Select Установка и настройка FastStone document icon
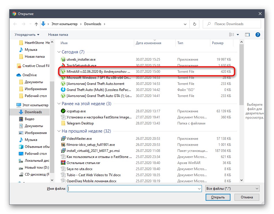 63,117
